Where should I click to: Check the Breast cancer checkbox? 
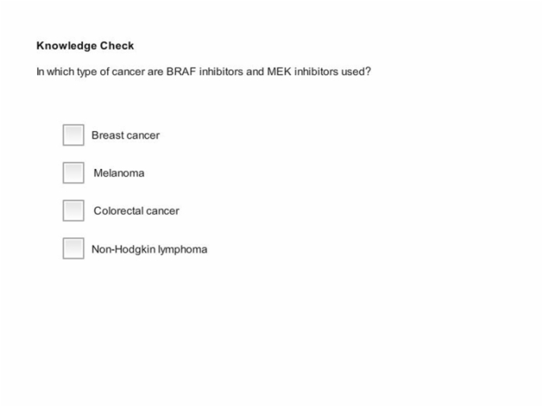pyautogui.click(x=74, y=135)
